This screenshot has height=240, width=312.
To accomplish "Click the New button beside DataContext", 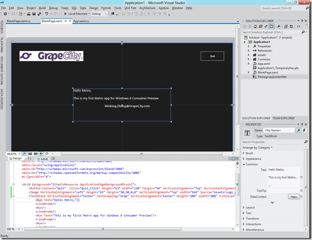I will pos(294,197).
